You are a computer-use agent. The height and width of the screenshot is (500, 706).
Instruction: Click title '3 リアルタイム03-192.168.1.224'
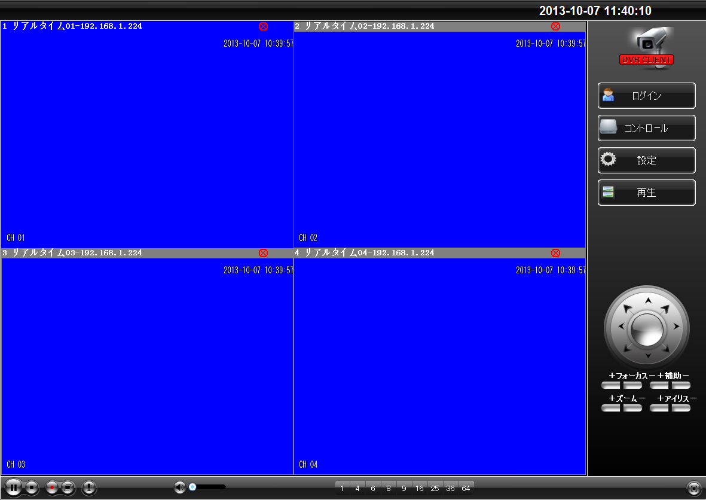coord(72,253)
